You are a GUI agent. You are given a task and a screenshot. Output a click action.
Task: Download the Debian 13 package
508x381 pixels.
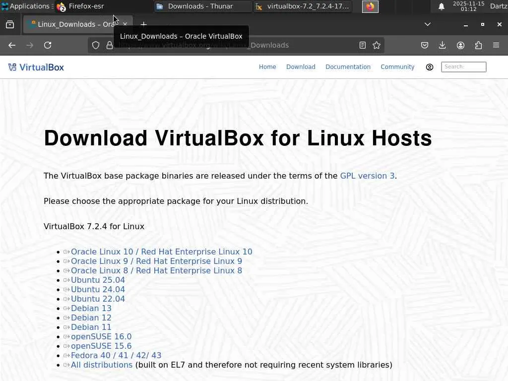(91, 308)
